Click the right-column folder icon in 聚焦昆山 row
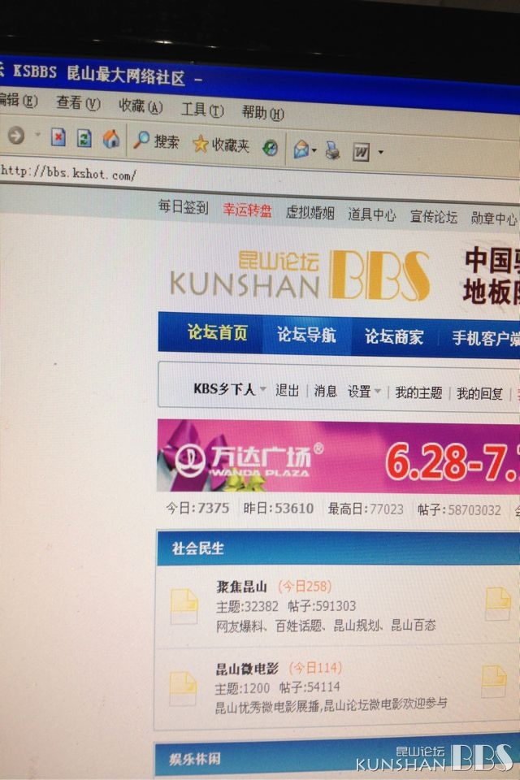Viewport: 520px width, 780px height. tap(498, 604)
